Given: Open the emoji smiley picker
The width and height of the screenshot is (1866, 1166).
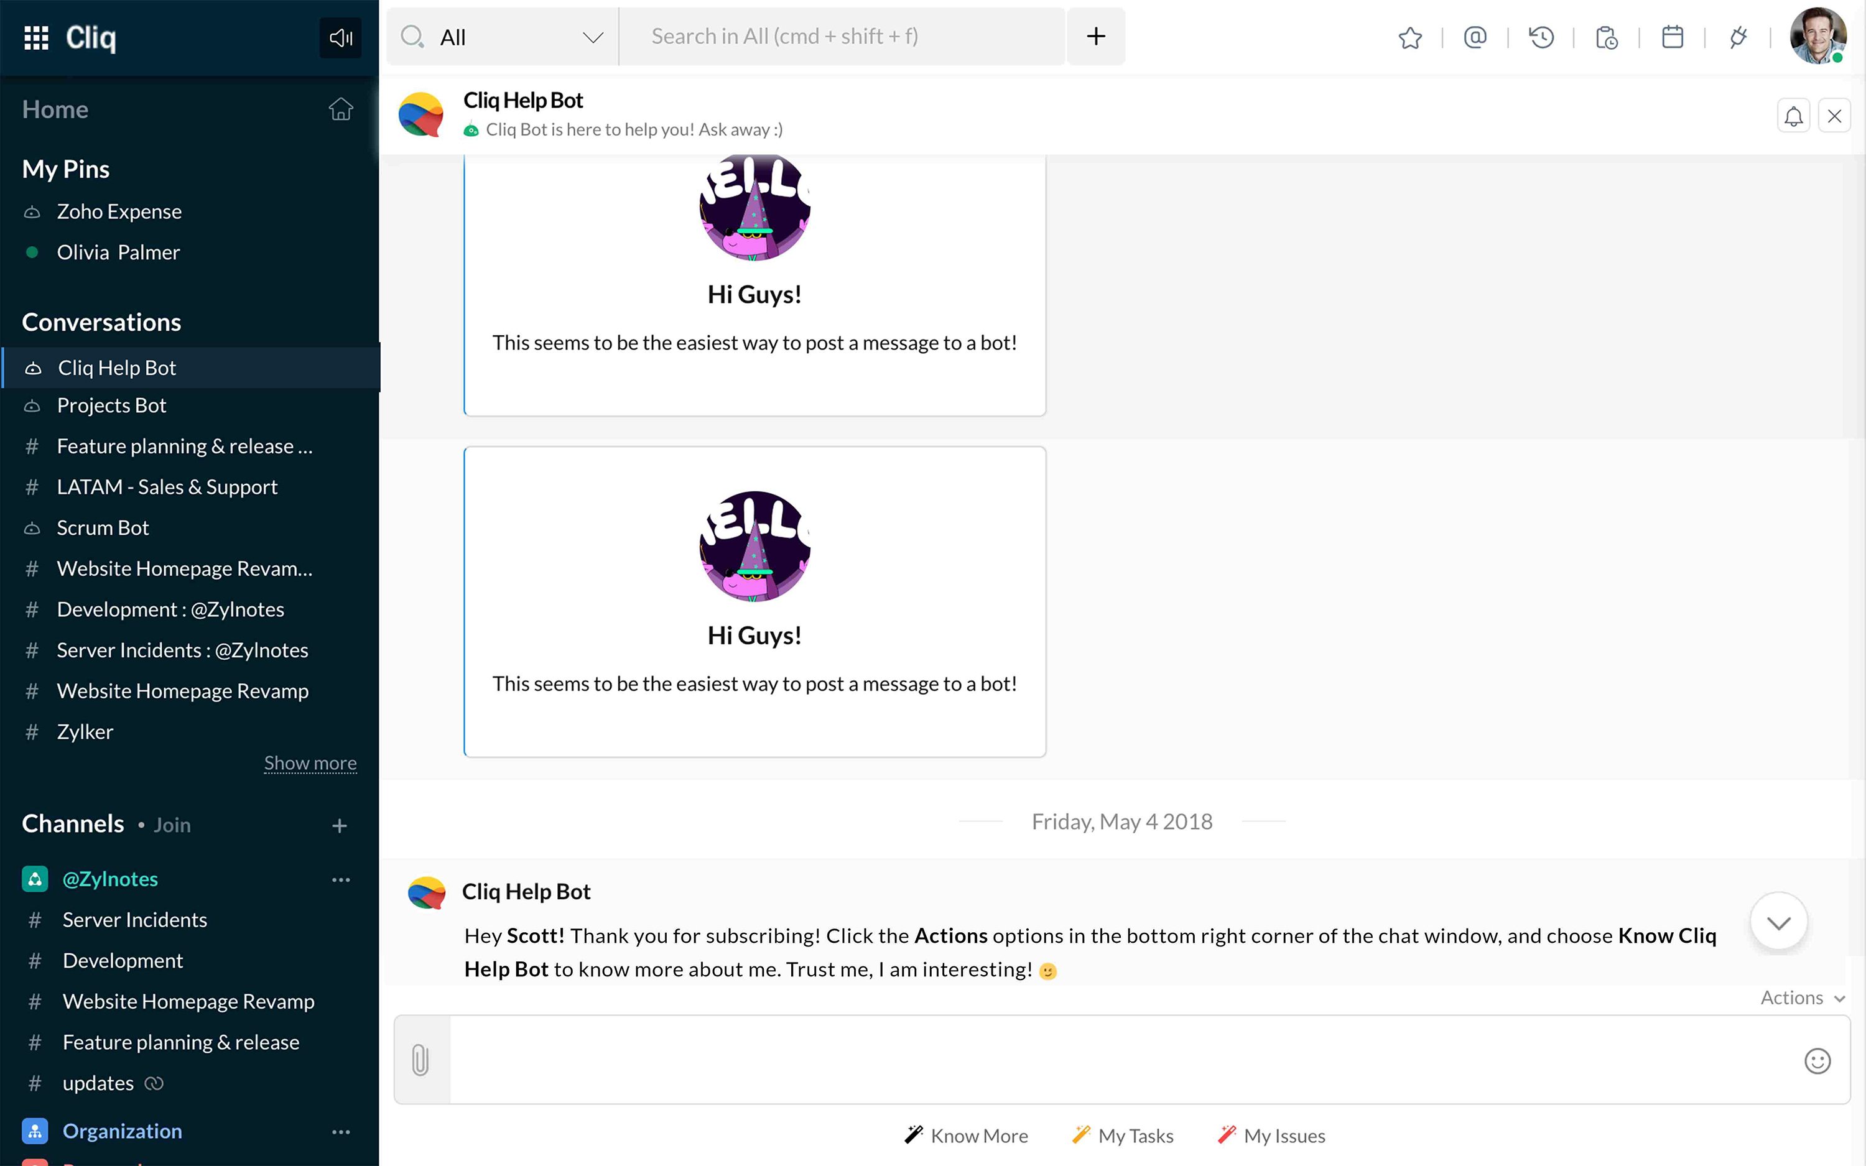Looking at the screenshot, I should (x=1817, y=1061).
